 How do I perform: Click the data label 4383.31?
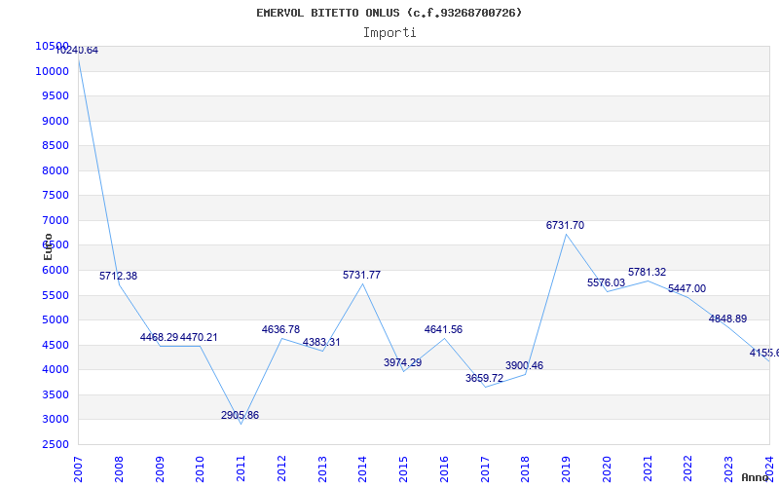[x=321, y=343]
